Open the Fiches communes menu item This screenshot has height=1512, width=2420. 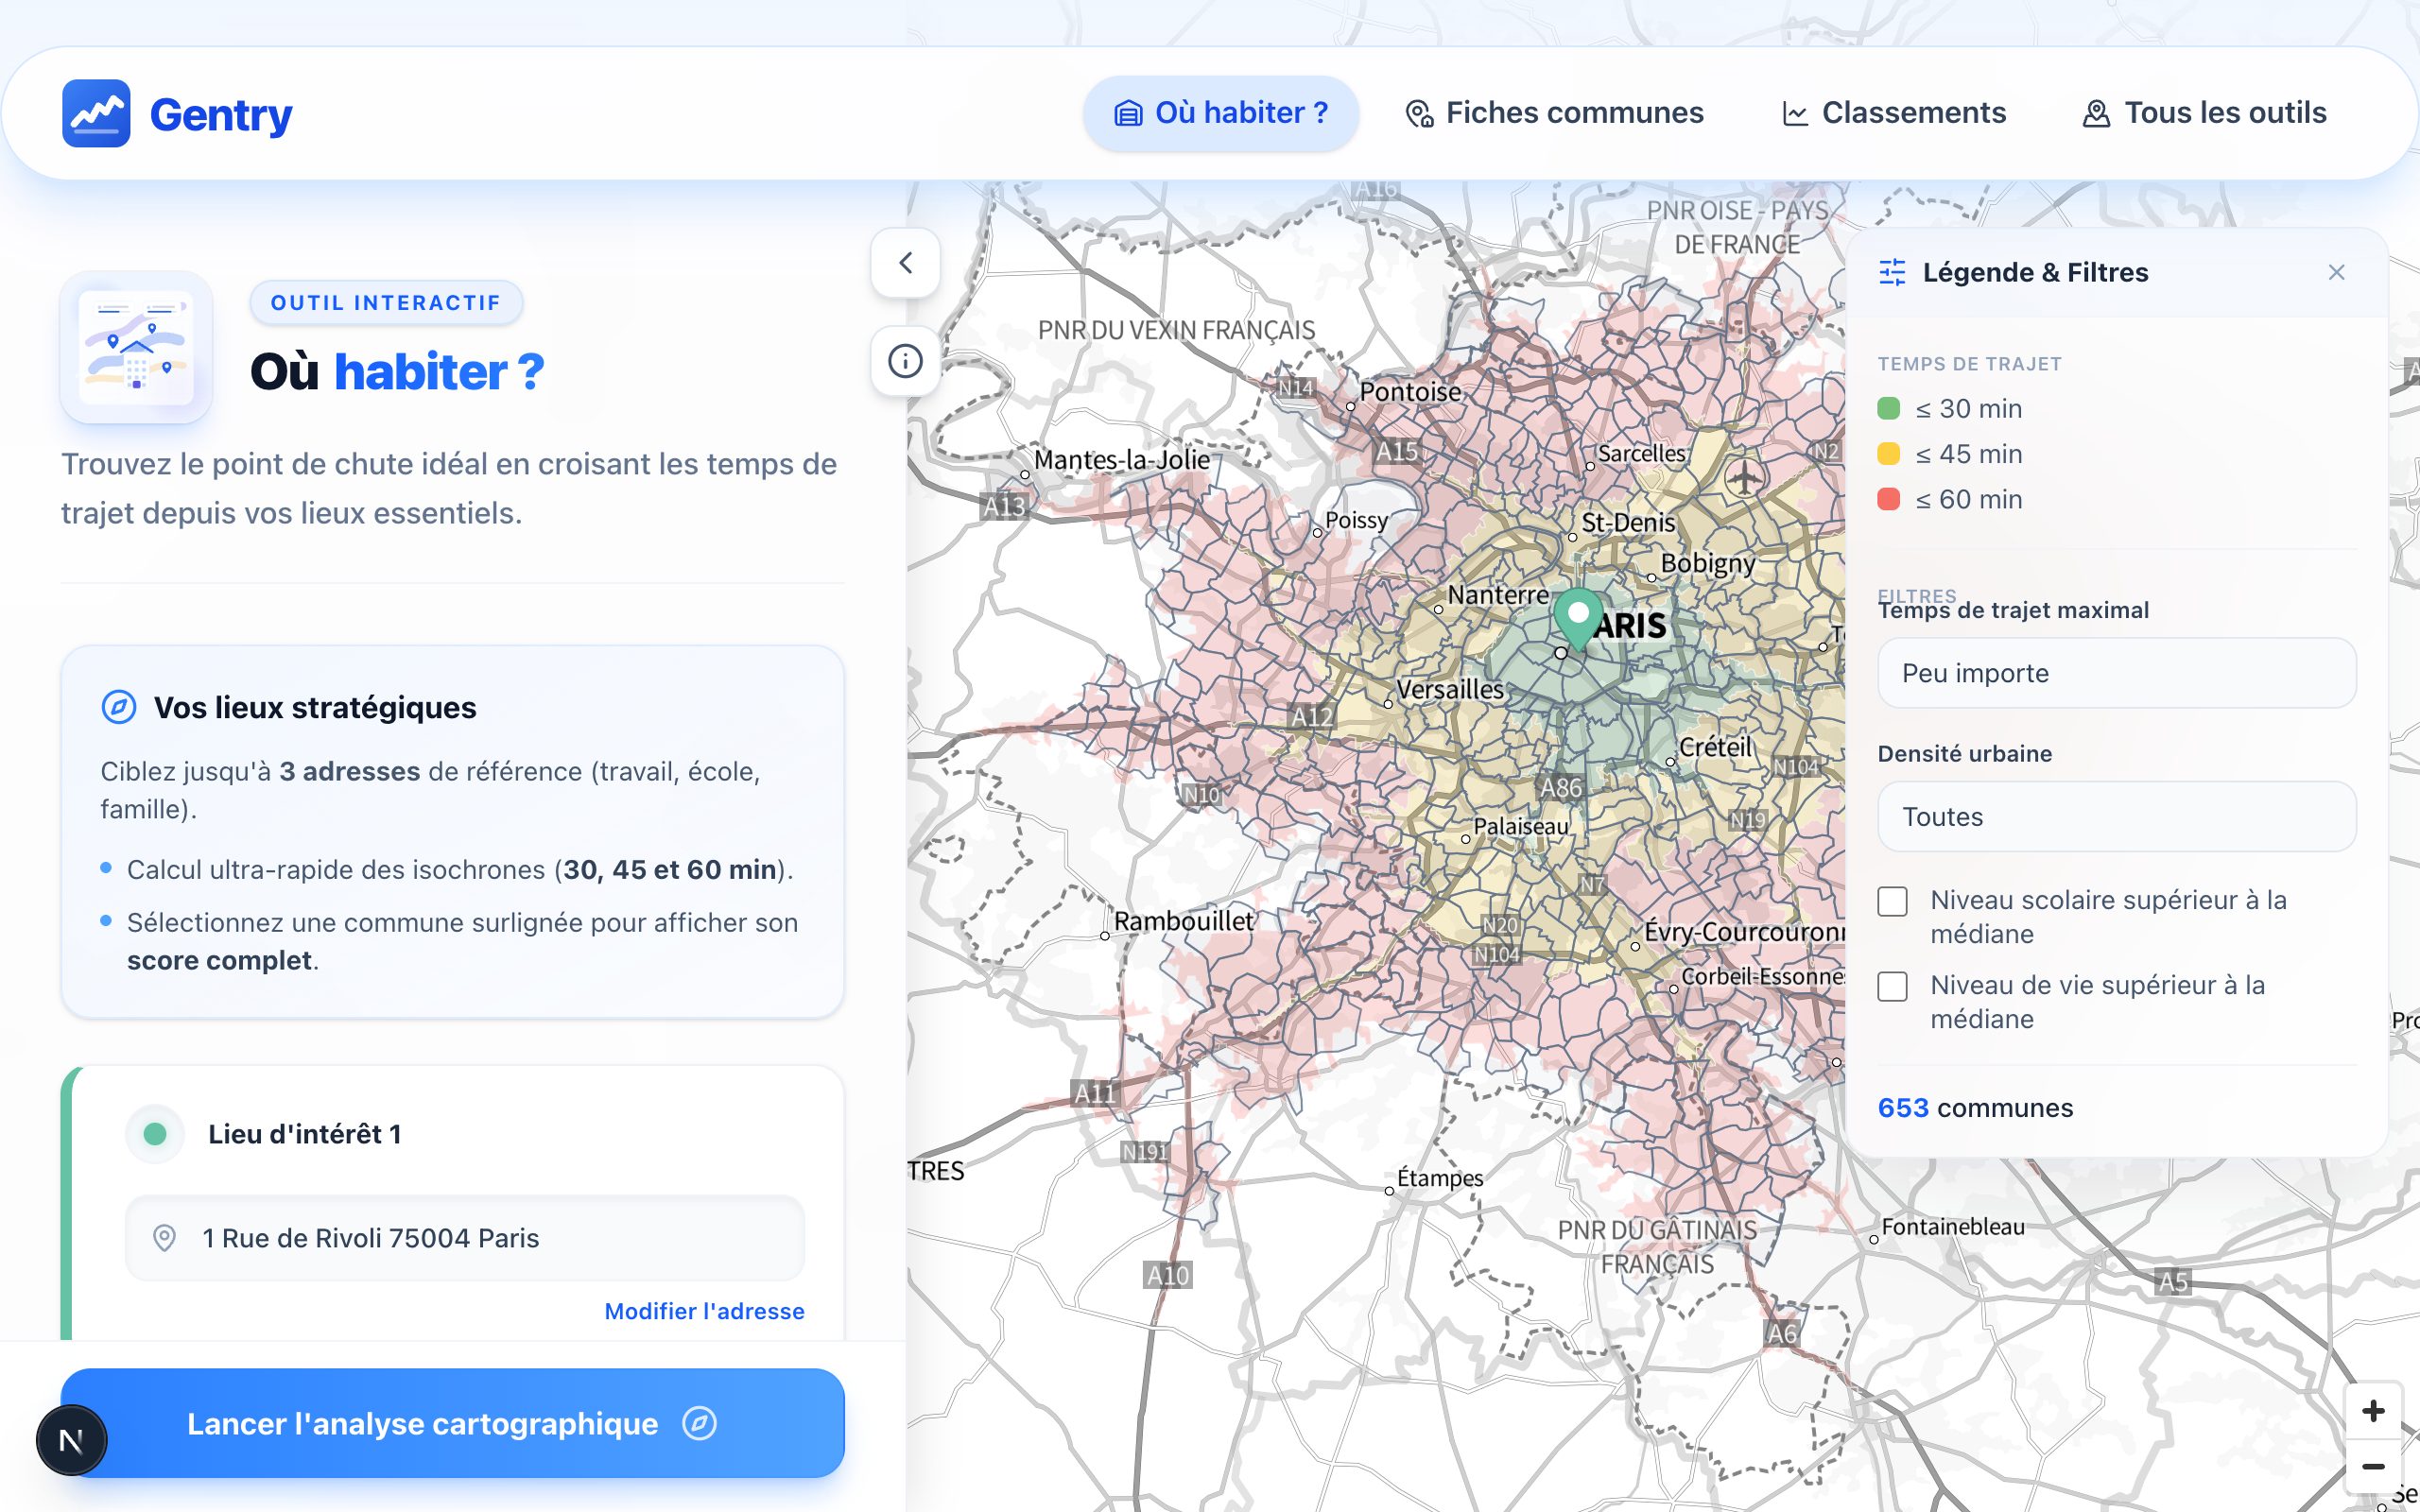1554,113
